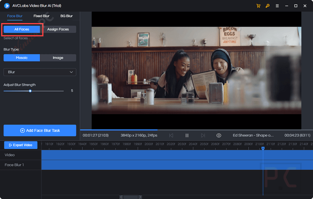Switch to the BG Blur tab
This screenshot has width=313, height=199.
pos(67,16)
